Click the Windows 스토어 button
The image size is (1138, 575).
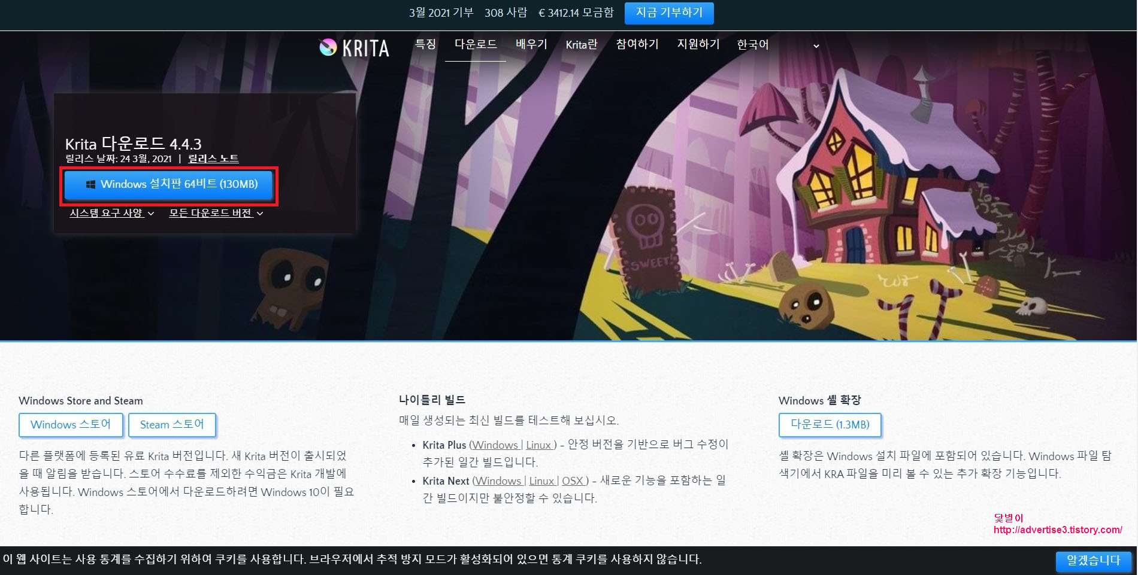tap(71, 425)
